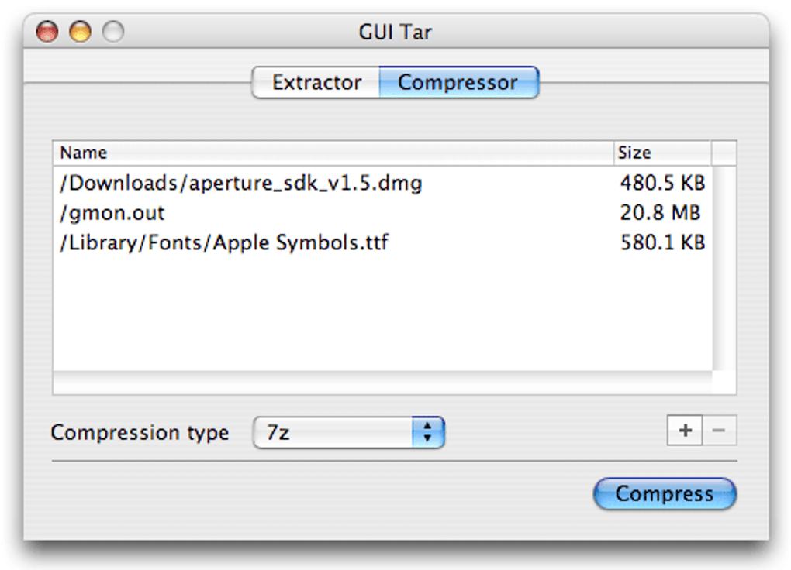This screenshot has height=570, width=791.
Task: Click the 7z popup arrow control
Action: [x=427, y=433]
